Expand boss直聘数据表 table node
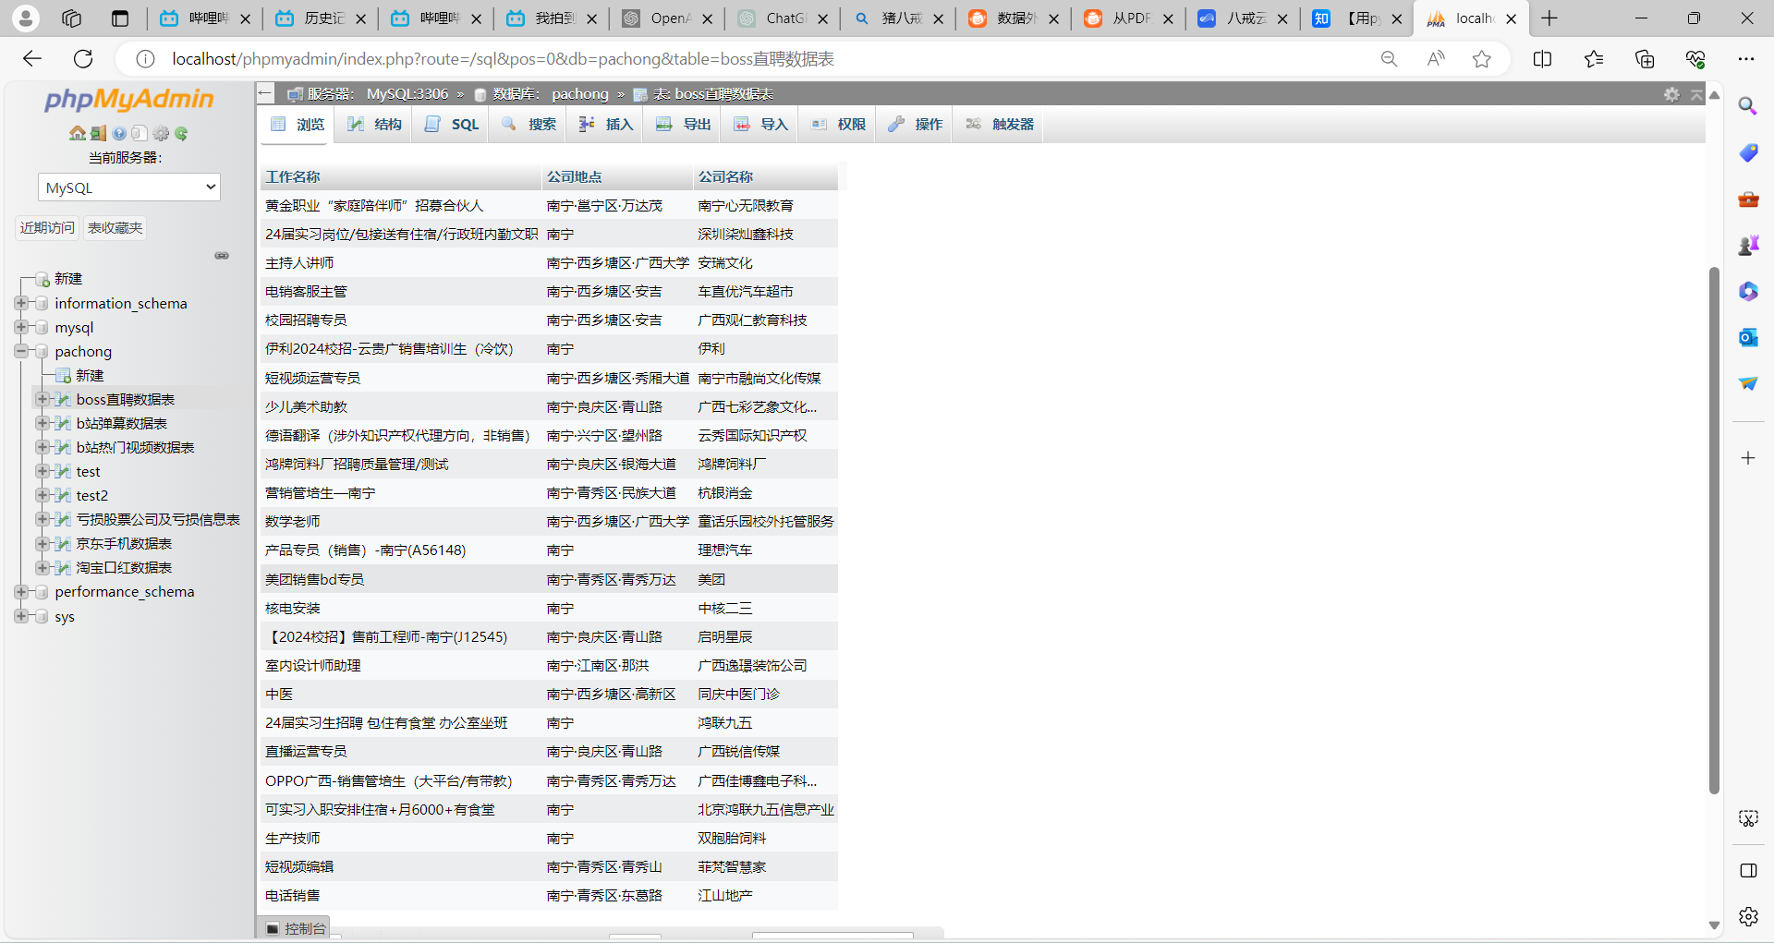This screenshot has width=1774, height=943. (x=42, y=399)
